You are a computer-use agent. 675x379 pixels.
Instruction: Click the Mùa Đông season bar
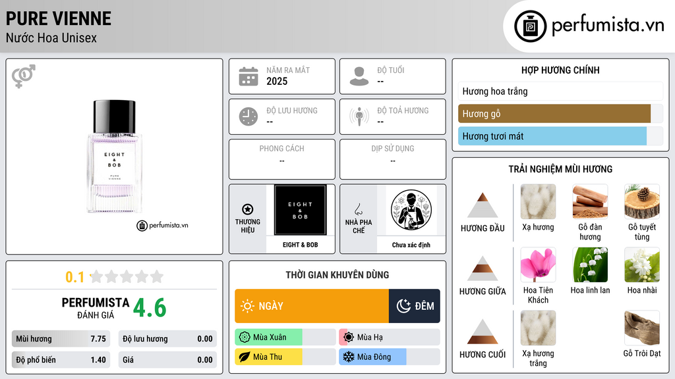point(390,357)
